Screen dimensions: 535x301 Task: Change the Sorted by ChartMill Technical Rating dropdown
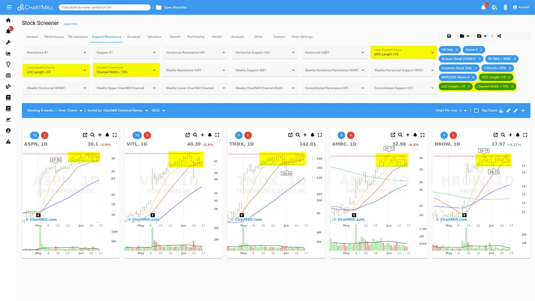[118, 111]
